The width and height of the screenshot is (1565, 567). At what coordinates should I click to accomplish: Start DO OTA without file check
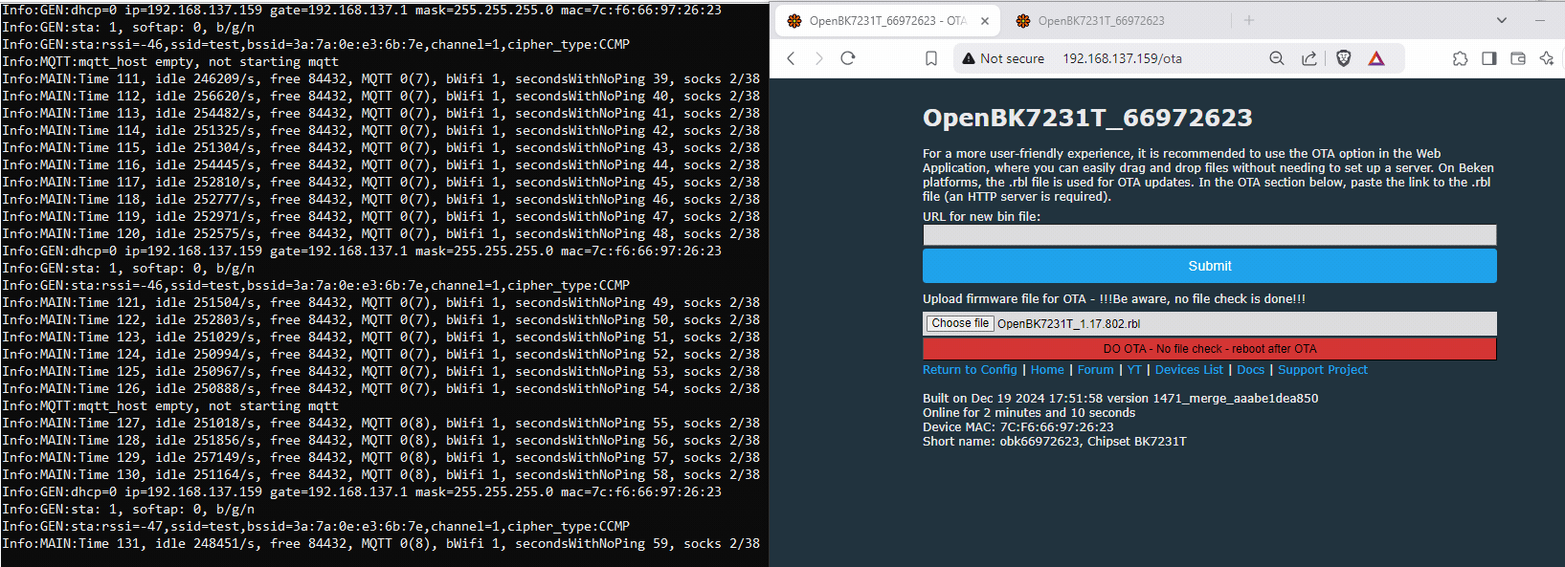pos(1209,348)
